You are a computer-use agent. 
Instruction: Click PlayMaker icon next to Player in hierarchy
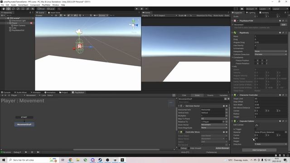[31, 23]
